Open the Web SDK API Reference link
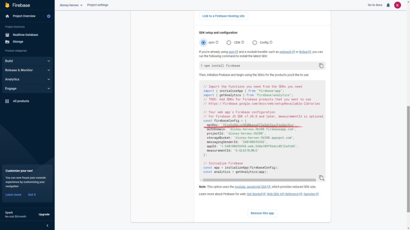The image size is (410, 230). point(284,194)
